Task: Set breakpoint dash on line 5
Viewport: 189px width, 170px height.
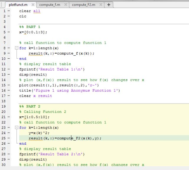Action: point(9,32)
